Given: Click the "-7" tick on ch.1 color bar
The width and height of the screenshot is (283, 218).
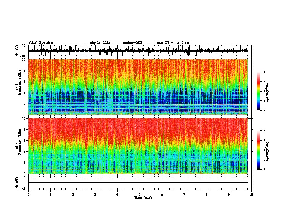Looking at the screenshot, I should (263, 110).
